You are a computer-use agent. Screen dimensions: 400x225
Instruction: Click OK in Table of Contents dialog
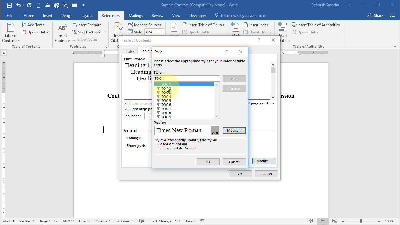click(240, 174)
